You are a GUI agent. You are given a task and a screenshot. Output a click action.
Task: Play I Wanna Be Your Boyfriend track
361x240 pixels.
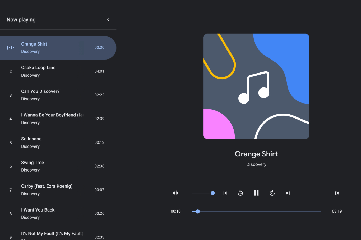[53, 119]
